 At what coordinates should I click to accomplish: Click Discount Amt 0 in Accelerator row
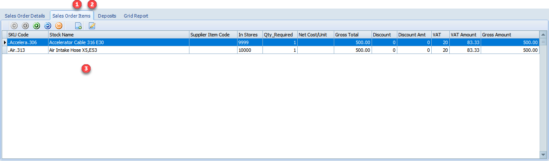414,42
